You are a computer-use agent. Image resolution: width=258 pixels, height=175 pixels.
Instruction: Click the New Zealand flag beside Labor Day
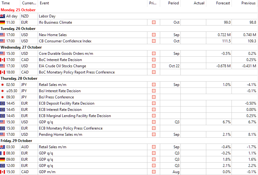pyautogui.click(x=2, y=16)
